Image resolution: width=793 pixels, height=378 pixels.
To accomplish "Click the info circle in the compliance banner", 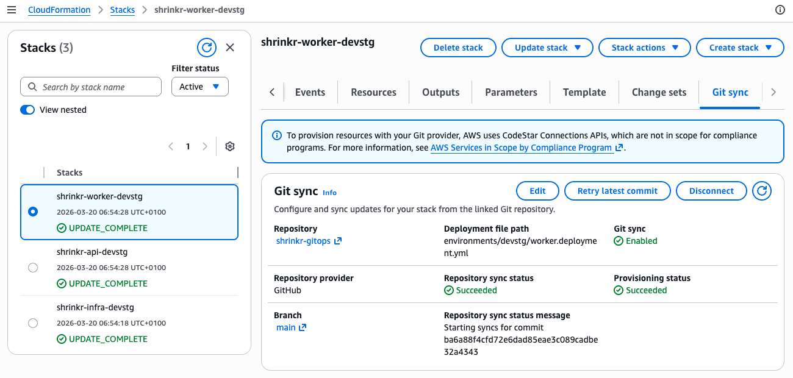I will [278, 135].
